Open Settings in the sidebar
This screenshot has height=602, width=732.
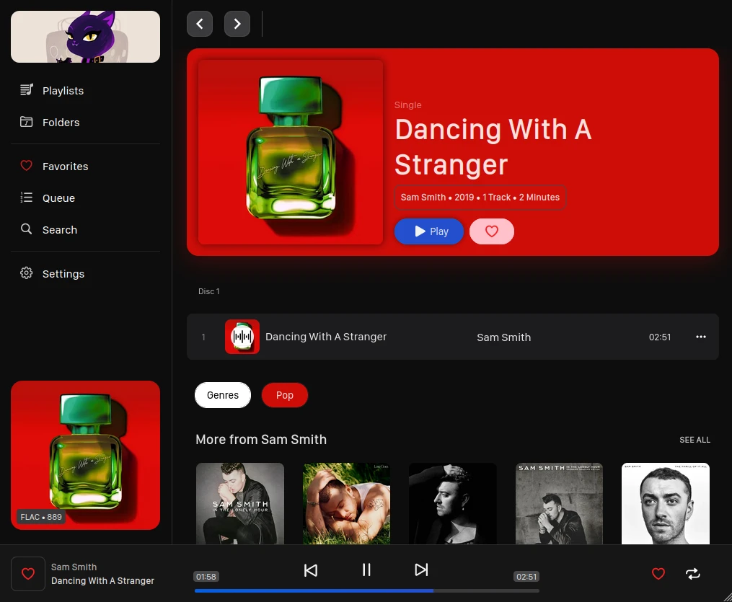click(85, 273)
